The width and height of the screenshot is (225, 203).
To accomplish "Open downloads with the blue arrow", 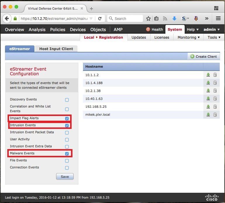I will (x=174, y=18).
